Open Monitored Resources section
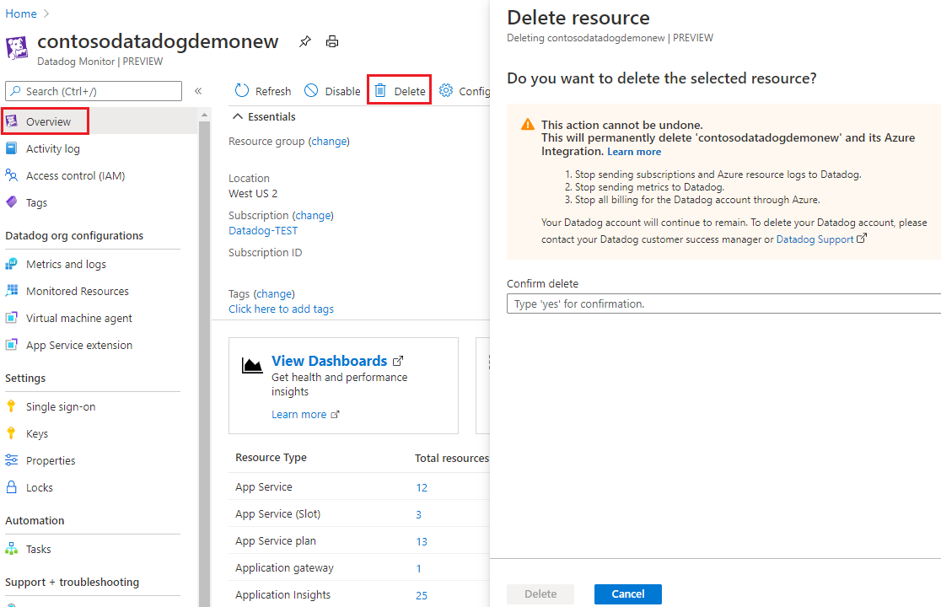This screenshot has width=941, height=607. (78, 291)
